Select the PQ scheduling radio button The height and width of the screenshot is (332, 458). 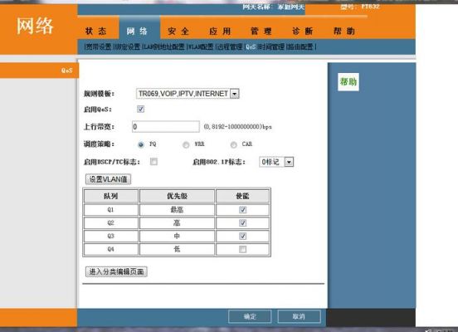(141, 144)
